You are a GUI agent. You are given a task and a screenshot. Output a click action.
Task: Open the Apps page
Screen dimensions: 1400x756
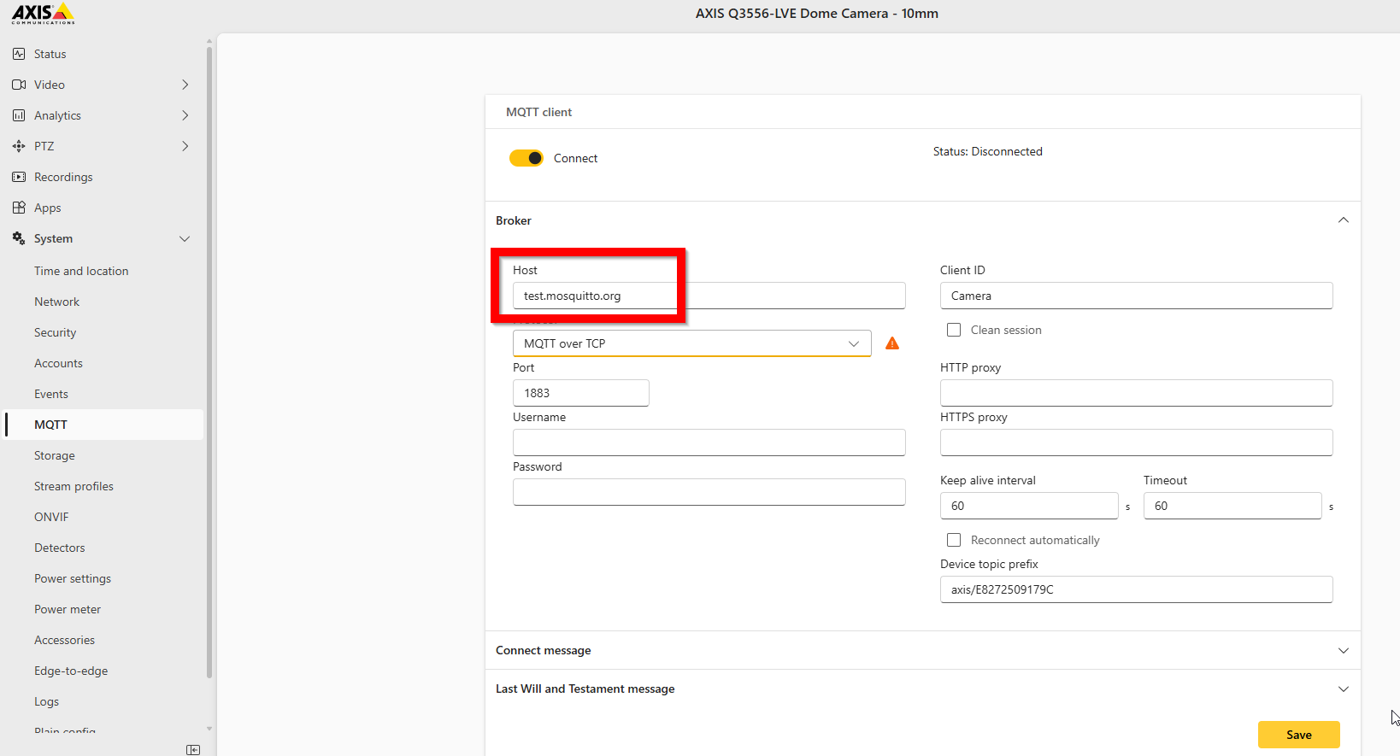[x=48, y=208]
